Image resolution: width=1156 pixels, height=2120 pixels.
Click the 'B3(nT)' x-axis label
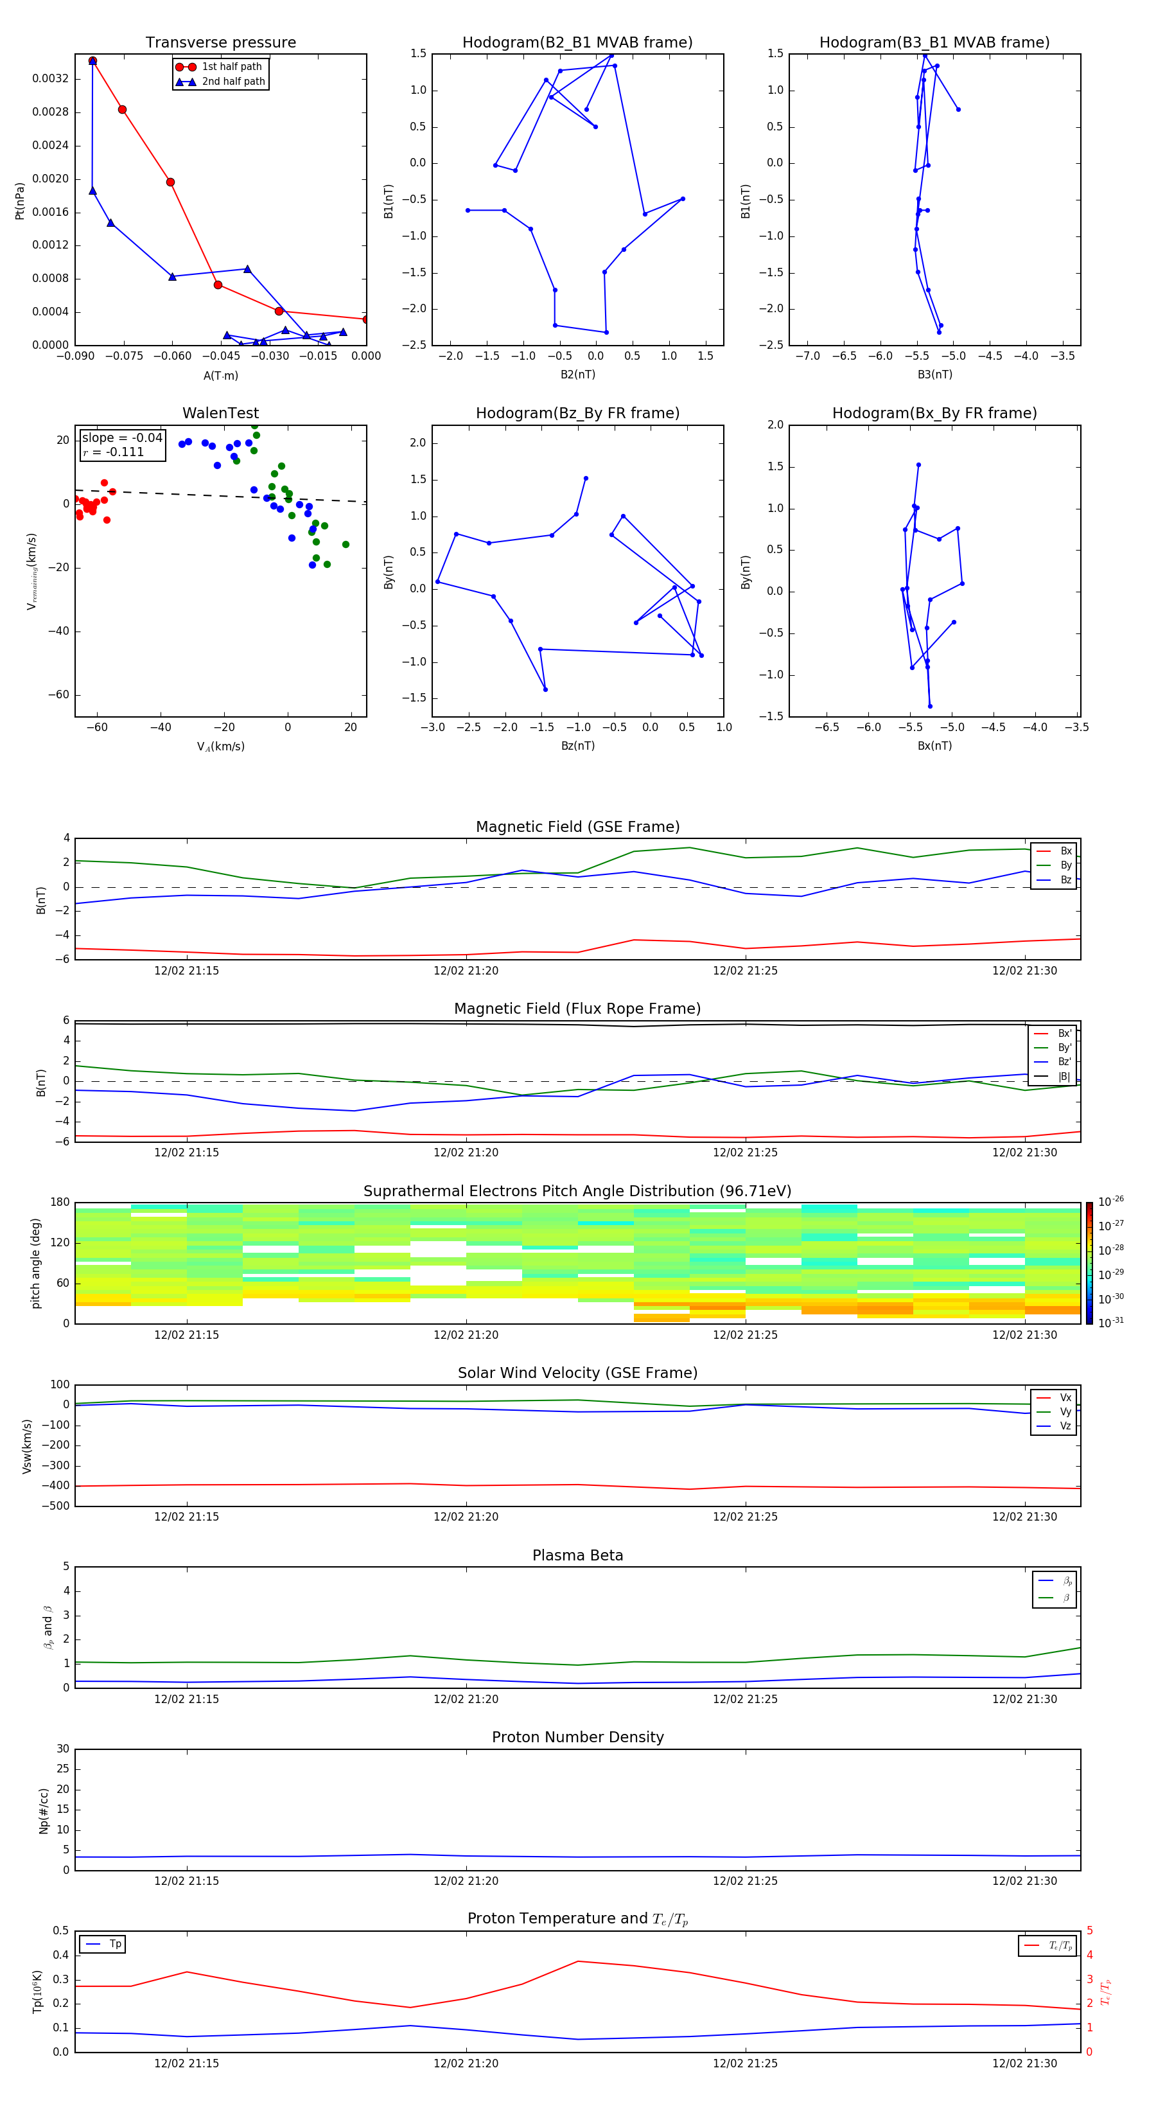pos(934,375)
